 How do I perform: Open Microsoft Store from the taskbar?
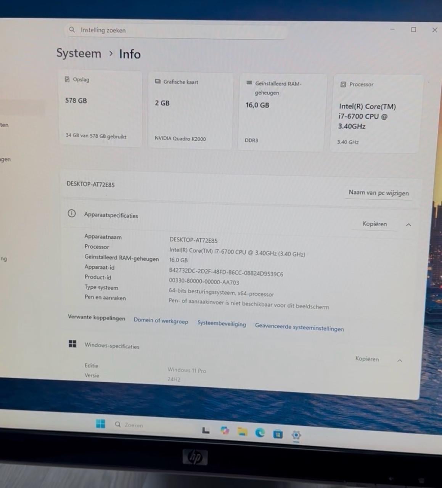coord(278,434)
